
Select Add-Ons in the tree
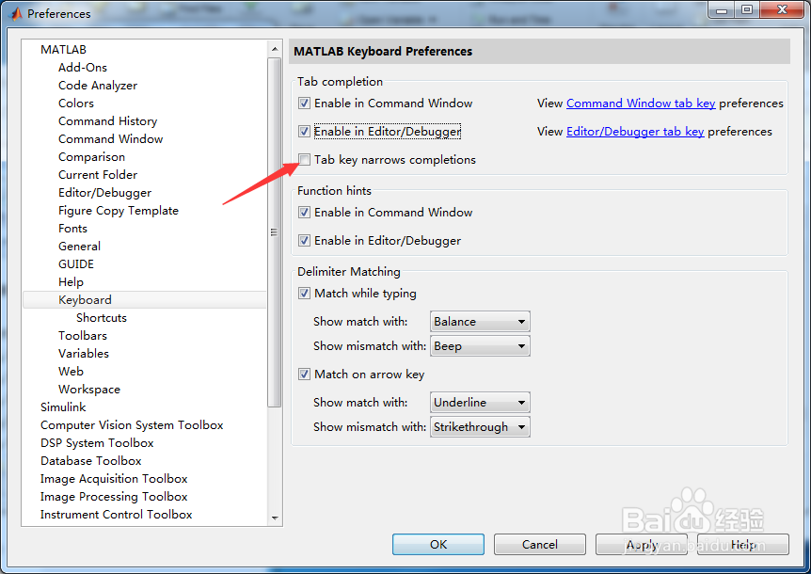point(83,67)
